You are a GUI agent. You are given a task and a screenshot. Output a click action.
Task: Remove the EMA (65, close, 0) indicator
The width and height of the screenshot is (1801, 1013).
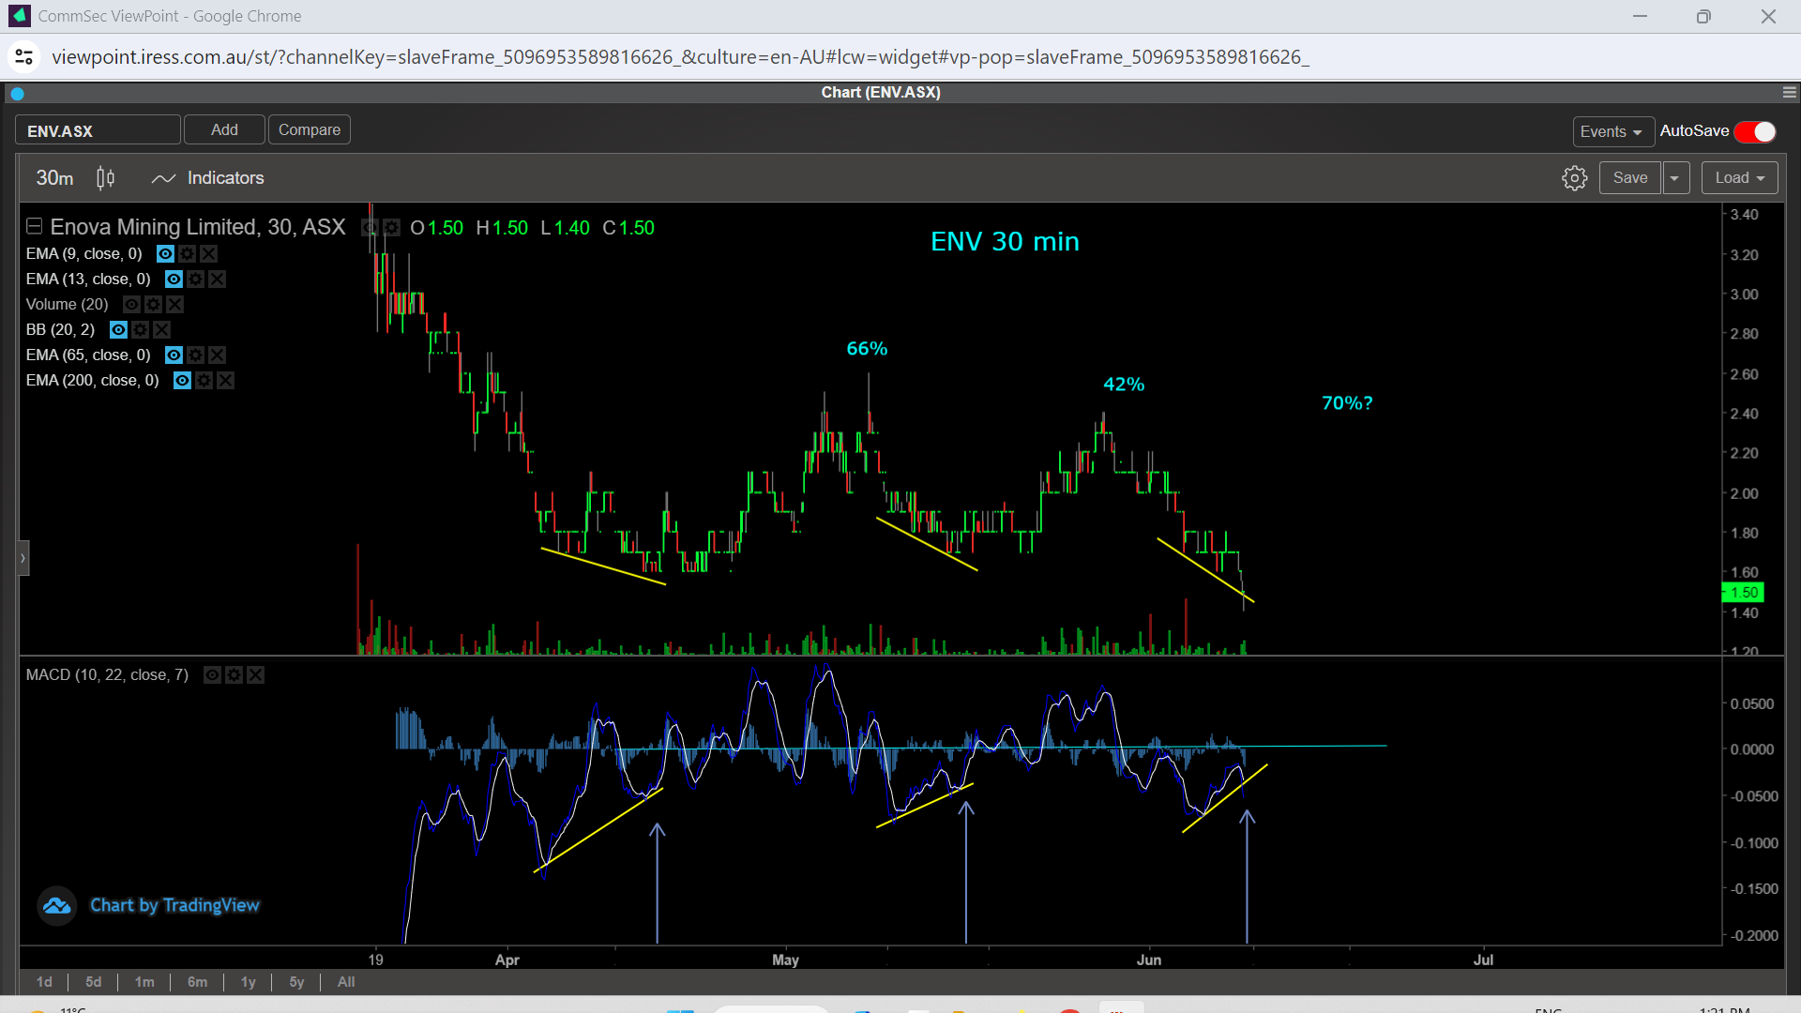217,355
